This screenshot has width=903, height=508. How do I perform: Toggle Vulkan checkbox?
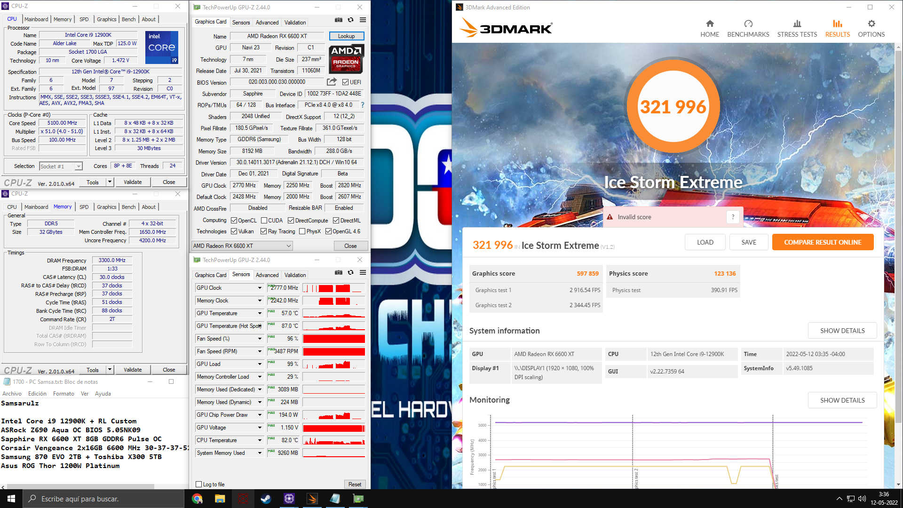pos(234,231)
